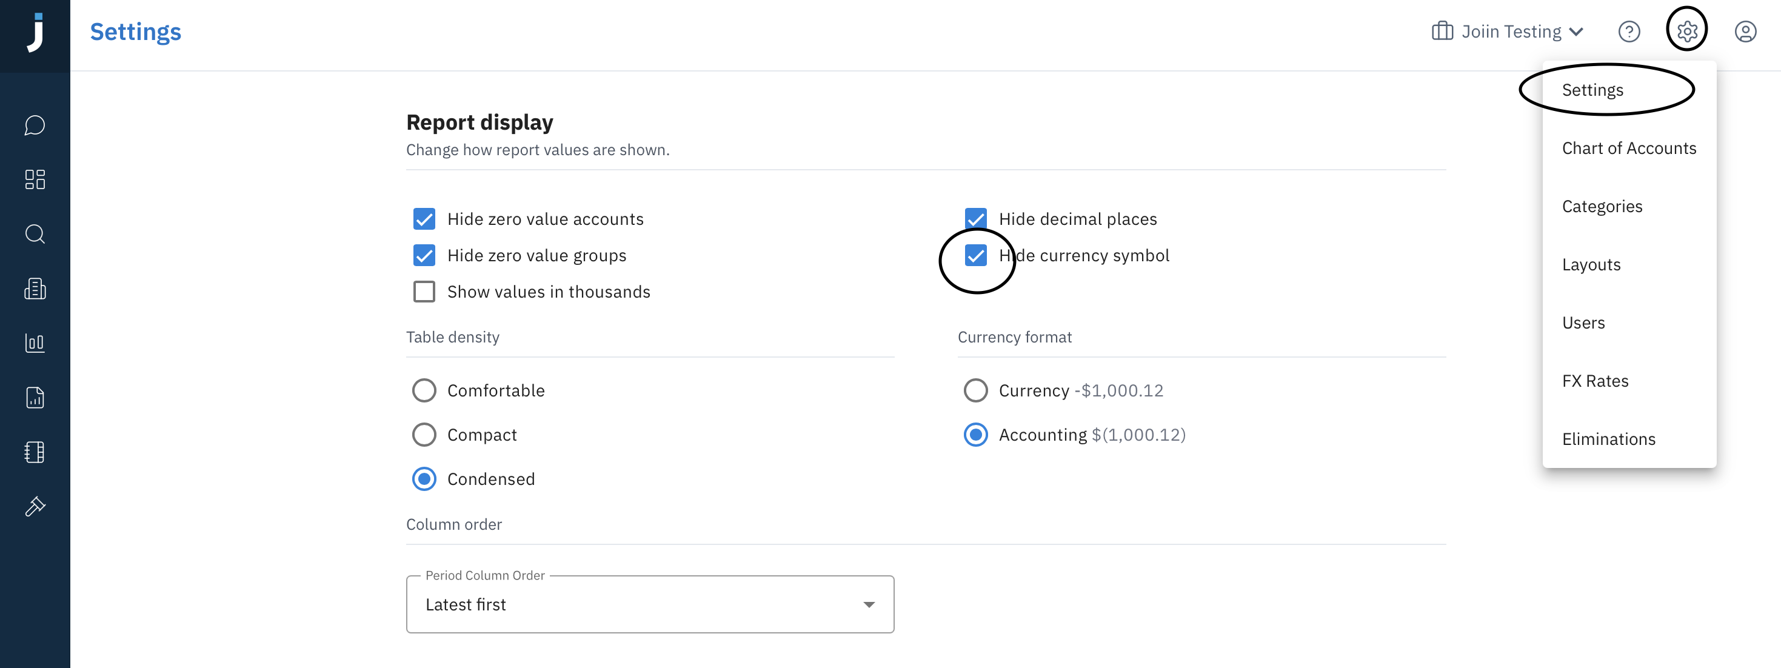Click the Joiin logo icon
The image size is (1781, 668).
[x=35, y=33]
